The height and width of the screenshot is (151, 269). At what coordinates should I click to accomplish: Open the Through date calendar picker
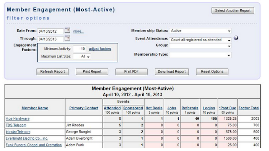(x=67, y=38)
